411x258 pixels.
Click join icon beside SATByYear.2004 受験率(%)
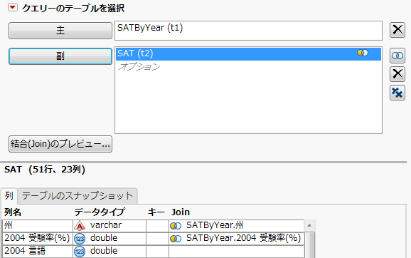coord(176,239)
